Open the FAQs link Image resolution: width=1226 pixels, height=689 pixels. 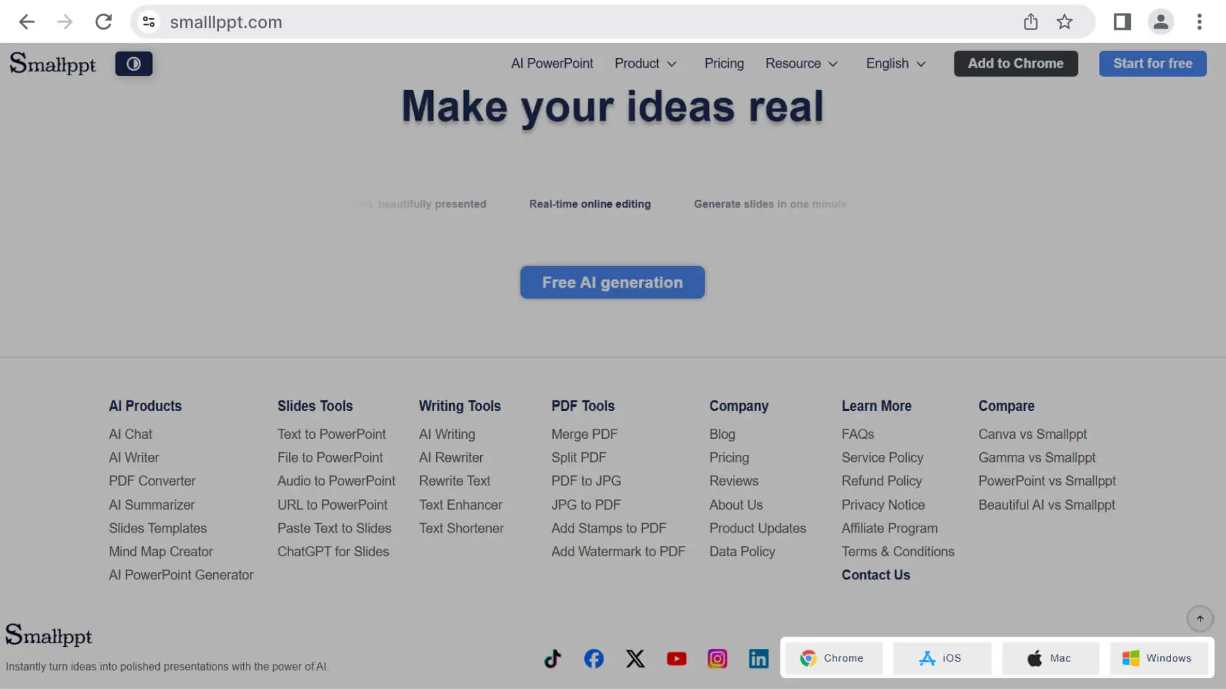(858, 434)
